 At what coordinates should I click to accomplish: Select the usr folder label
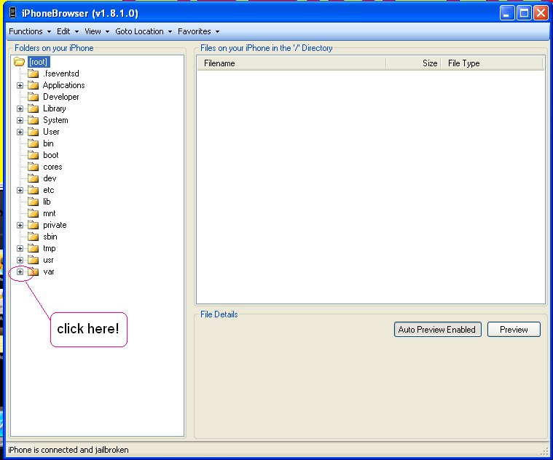(x=48, y=260)
